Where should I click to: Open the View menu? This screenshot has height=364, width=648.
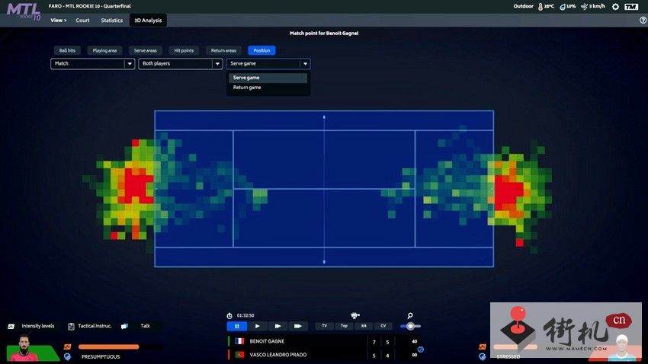(58, 21)
